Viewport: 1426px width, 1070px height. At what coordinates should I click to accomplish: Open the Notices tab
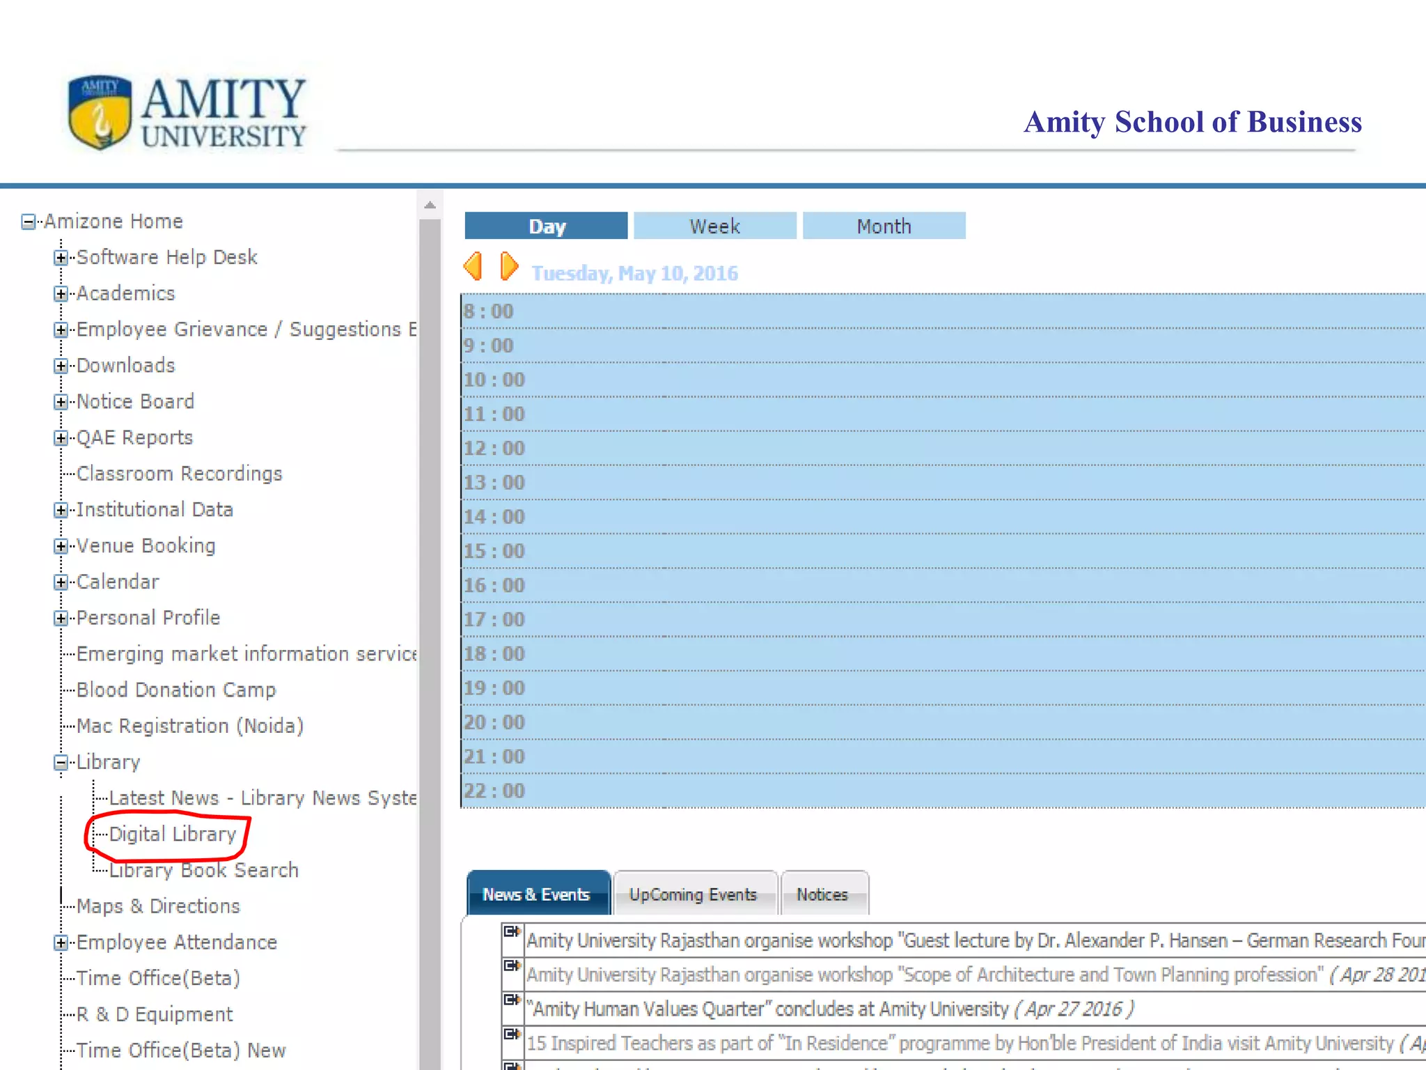(x=822, y=894)
